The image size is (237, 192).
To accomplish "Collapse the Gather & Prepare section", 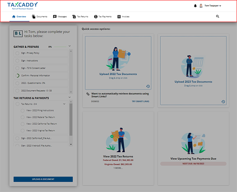I will 70,46.
